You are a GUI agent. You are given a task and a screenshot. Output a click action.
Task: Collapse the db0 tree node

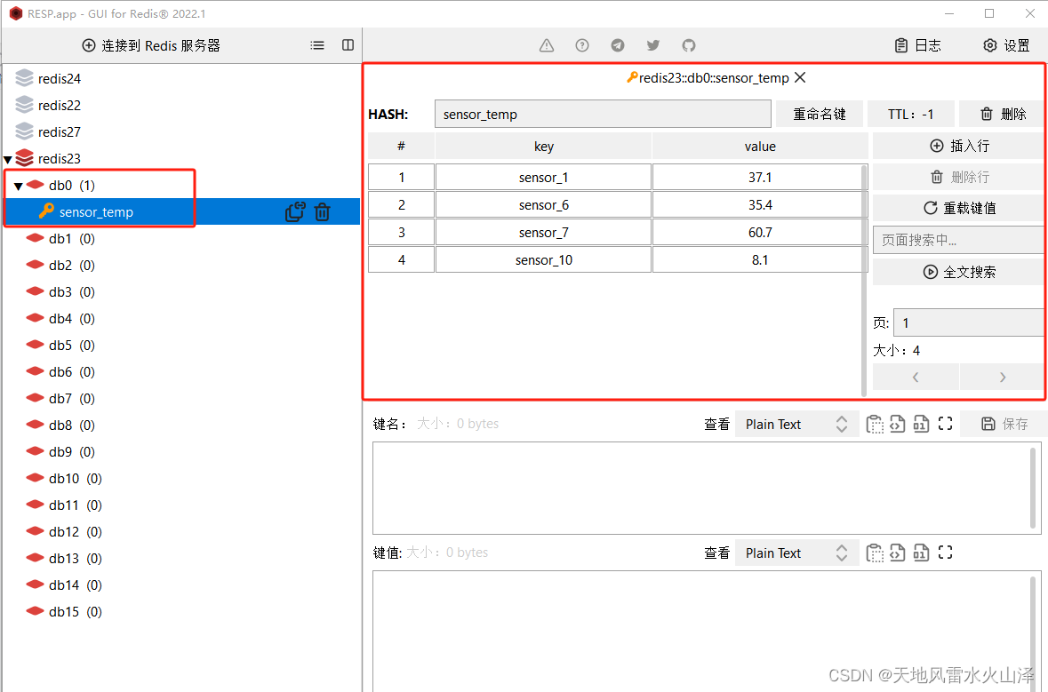[x=18, y=186]
